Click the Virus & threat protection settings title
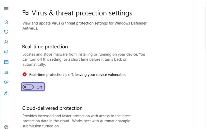Screen dimensions: 206x129 pyautogui.click(x=82, y=13)
